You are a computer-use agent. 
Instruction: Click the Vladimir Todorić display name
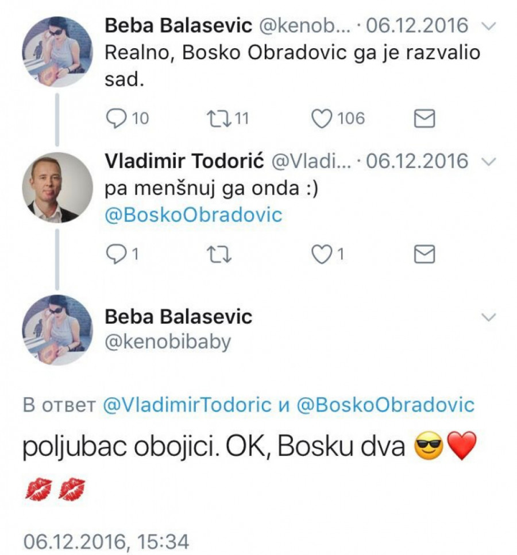[184, 161]
